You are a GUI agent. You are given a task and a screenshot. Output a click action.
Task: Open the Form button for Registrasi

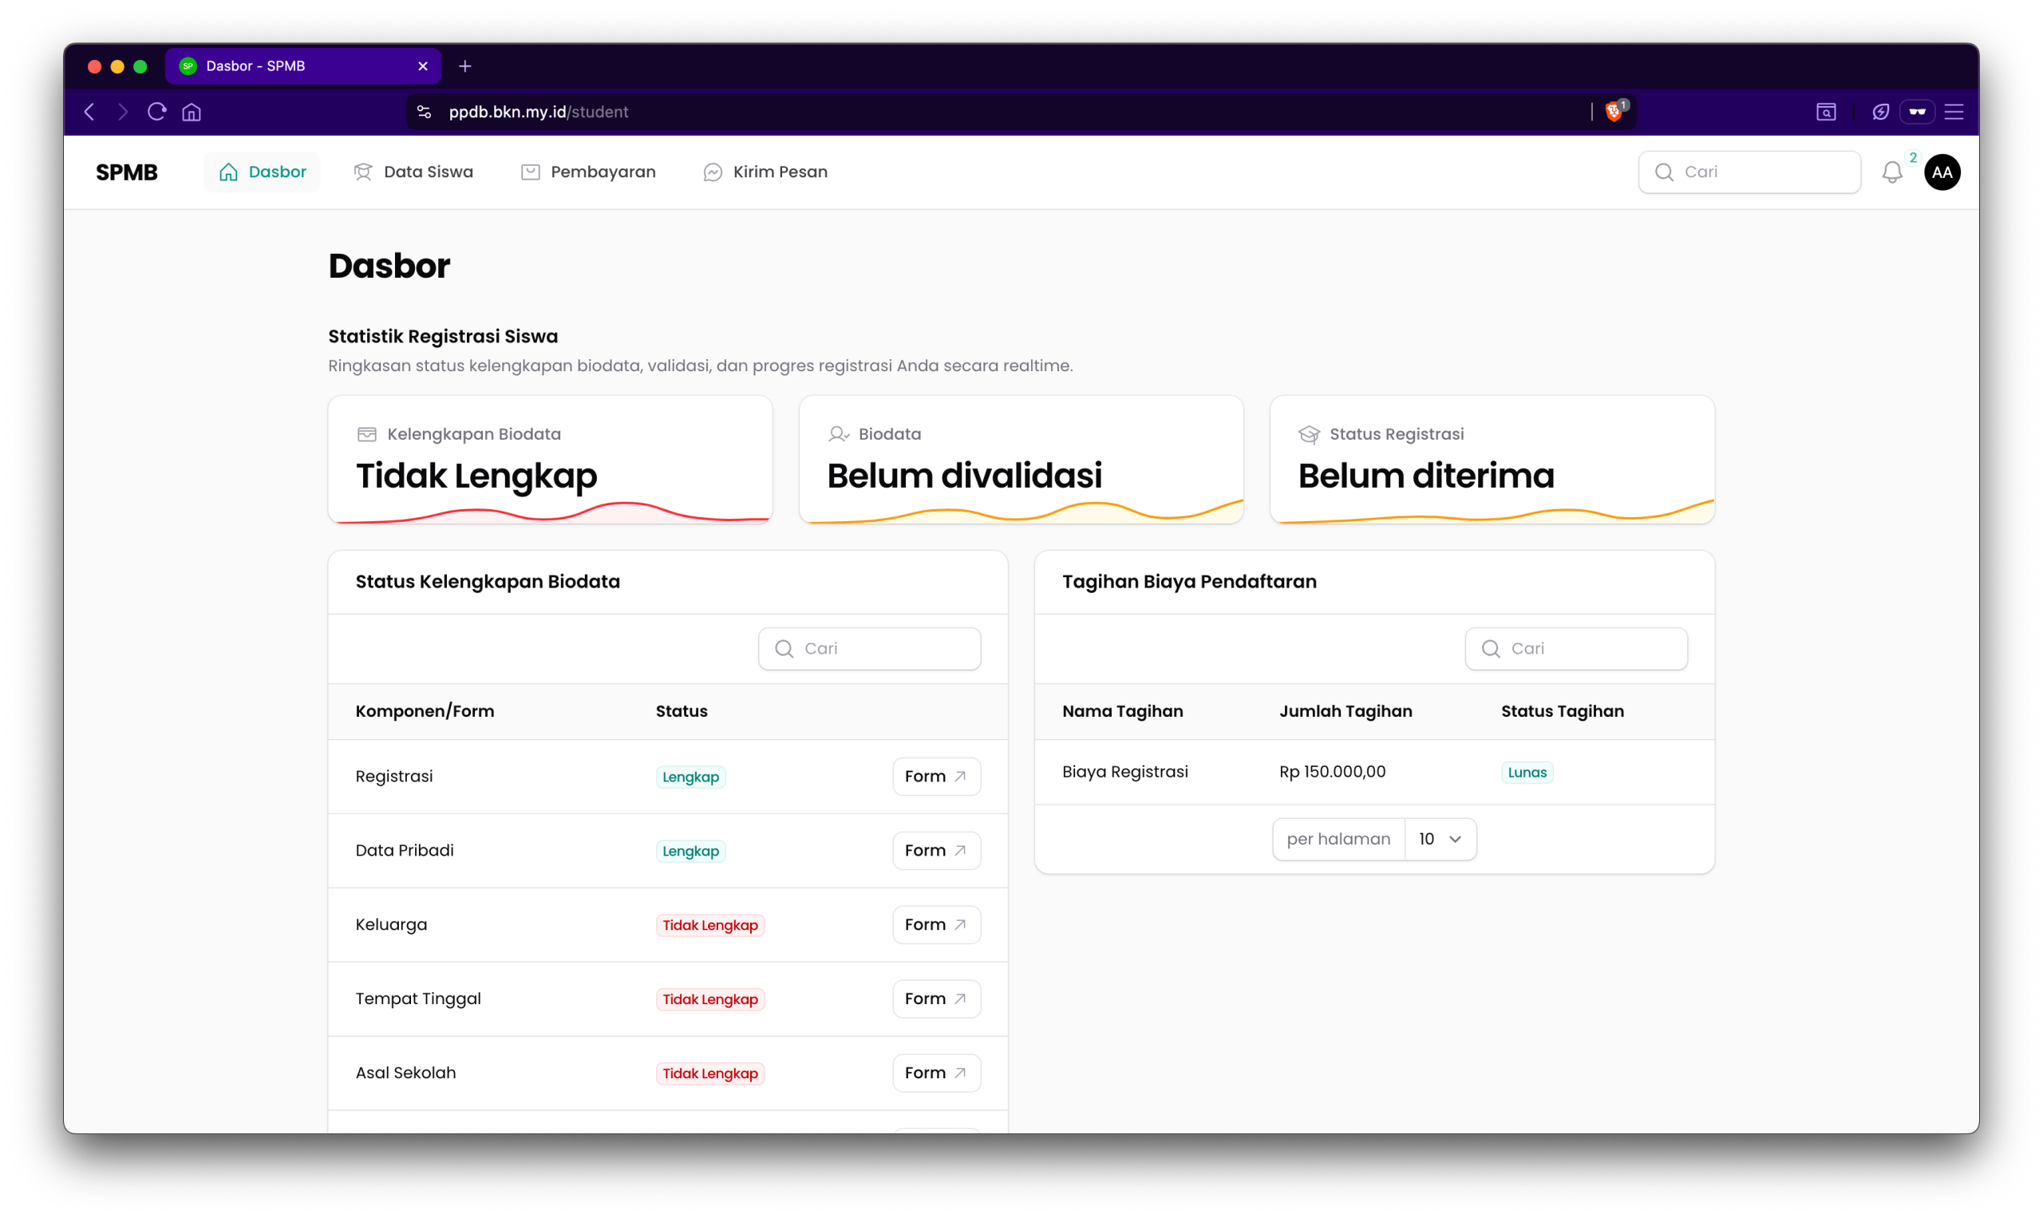(935, 777)
